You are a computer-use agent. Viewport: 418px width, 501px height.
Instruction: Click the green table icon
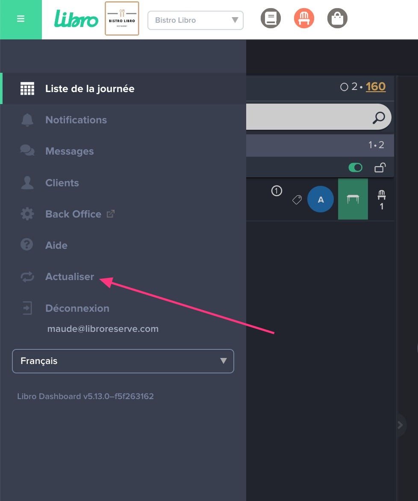(353, 199)
